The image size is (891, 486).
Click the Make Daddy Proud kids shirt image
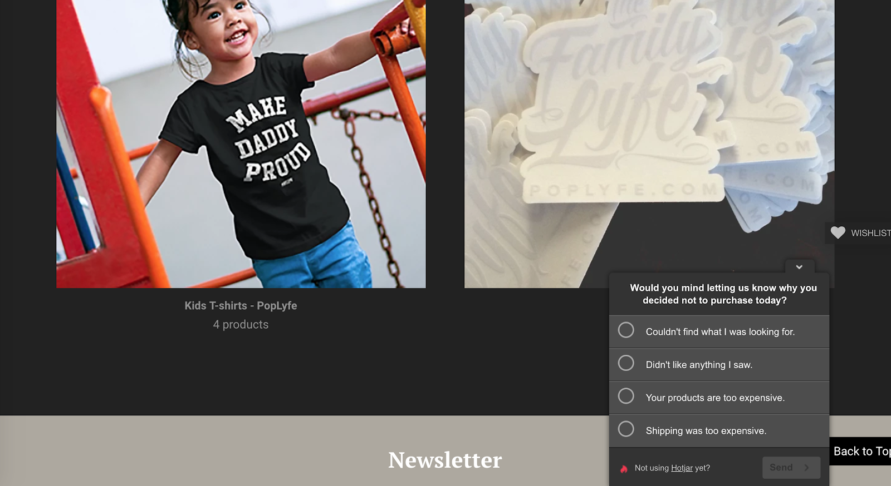241,144
